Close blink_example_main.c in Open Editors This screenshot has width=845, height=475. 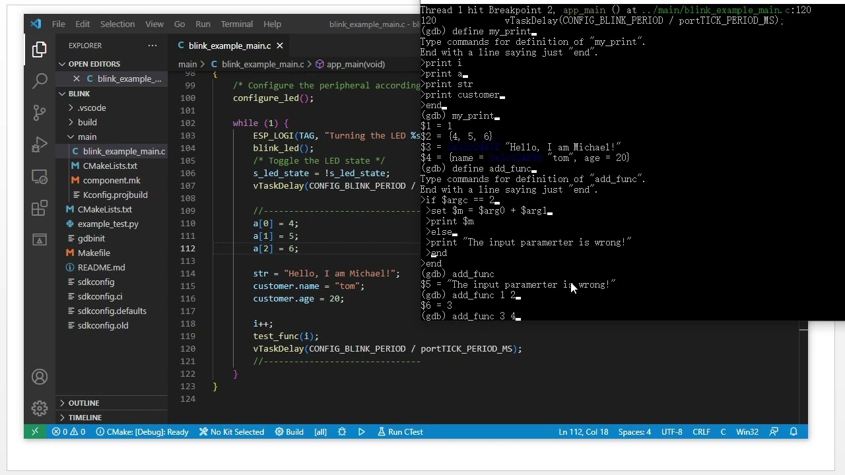pyautogui.click(x=77, y=79)
